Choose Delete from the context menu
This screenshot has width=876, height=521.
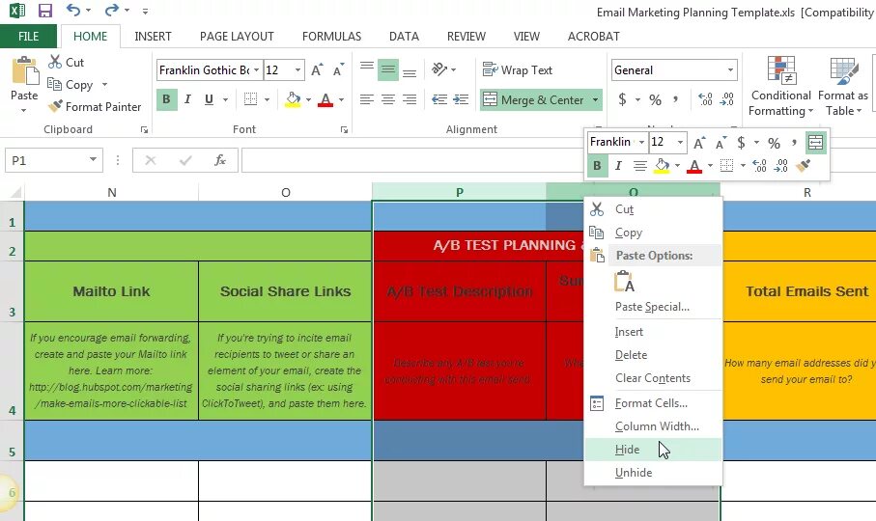coord(653,355)
